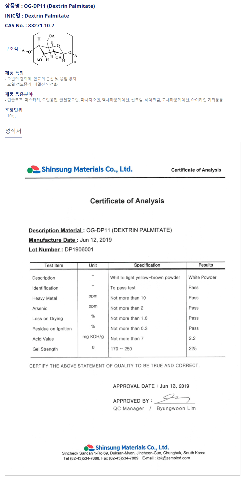Click 'INIC명 : Dextrin Palmitate' line
Screen dimensions: 244x479
click(37, 16)
